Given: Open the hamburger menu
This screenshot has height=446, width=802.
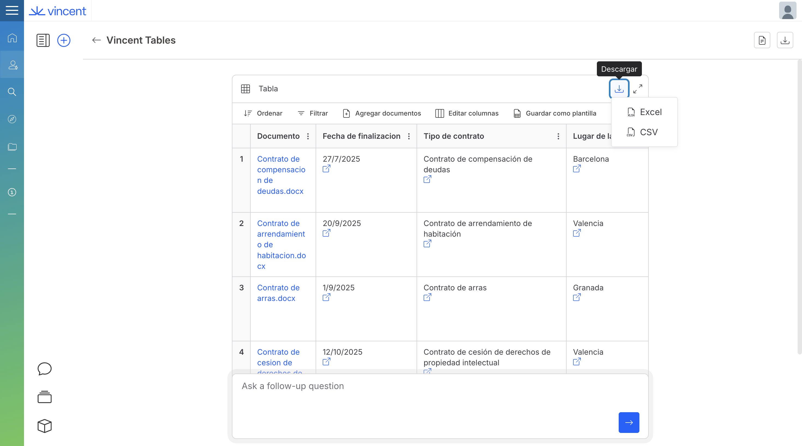Looking at the screenshot, I should click(x=12, y=10).
